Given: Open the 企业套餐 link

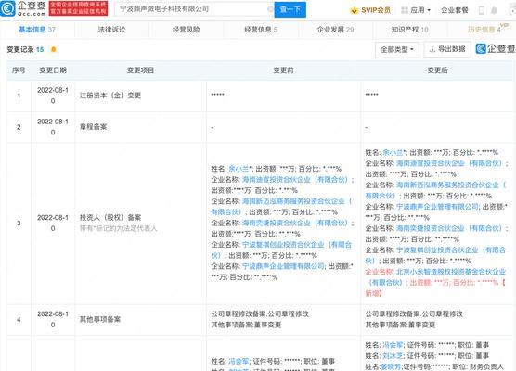Looking at the screenshot, I should coord(455,10).
